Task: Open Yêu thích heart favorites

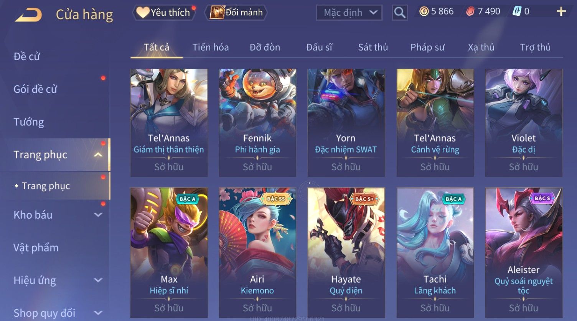Action: [x=164, y=13]
